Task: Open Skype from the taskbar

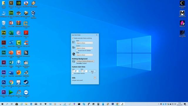Action: 84,104
